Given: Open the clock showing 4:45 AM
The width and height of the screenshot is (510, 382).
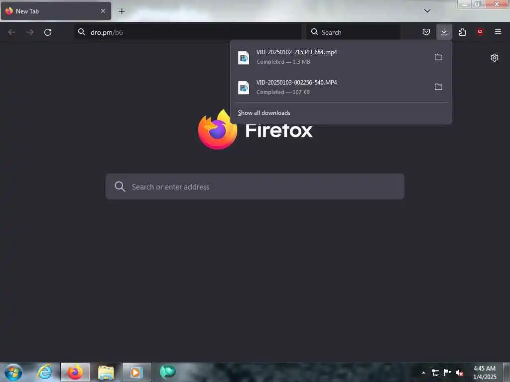Looking at the screenshot, I should pyautogui.click(x=485, y=373).
